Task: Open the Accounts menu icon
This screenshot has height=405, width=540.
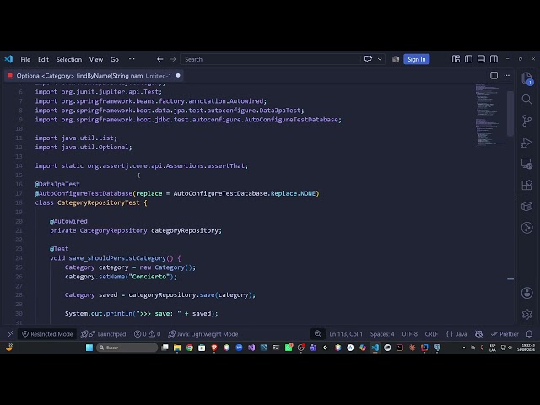Action: coord(526,293)
